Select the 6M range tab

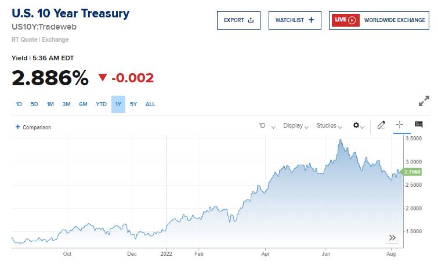click(84, 104)
